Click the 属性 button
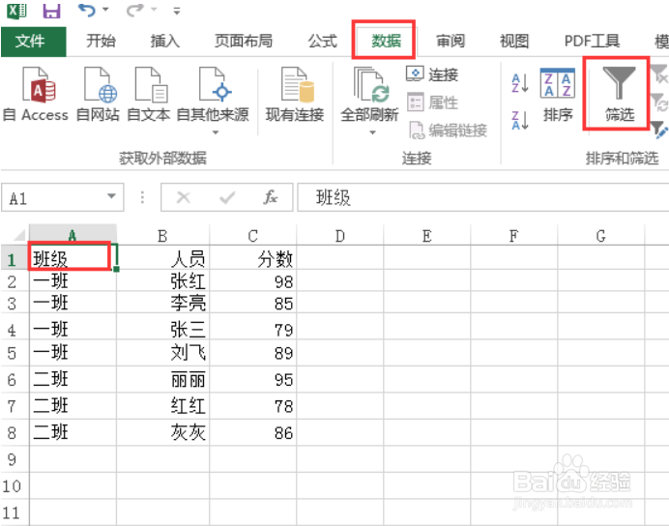This screenshot has width=669, height=526. click(432, 102)
